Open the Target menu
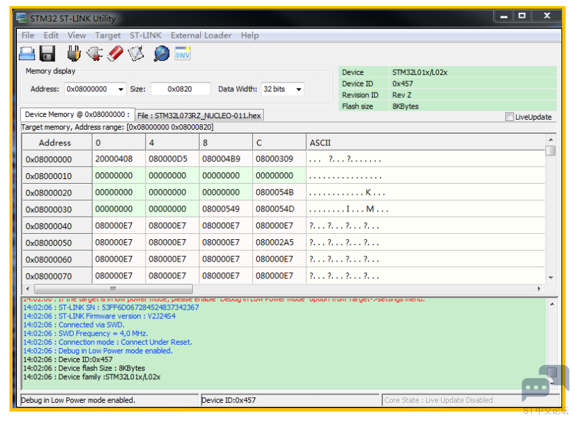 click(x=108, y=36)
